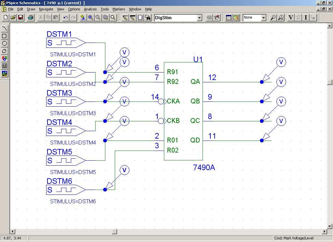Click the horizontal scrollbar thumb
Screen dimensions: 333x242
(114, 231)
